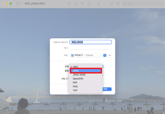Click the yellow minimize window button
The height and width of the screenshot is (114, 165).
tap(7, 4)
